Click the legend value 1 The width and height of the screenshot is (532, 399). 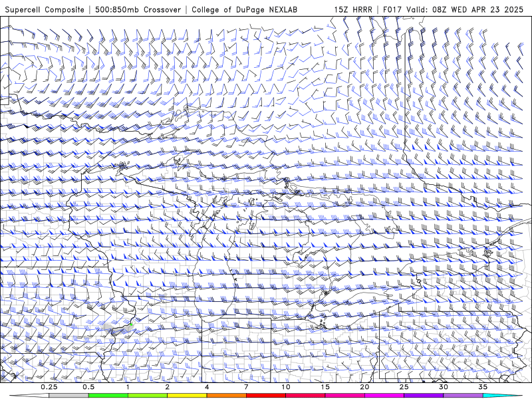click(x=128, y=387)
